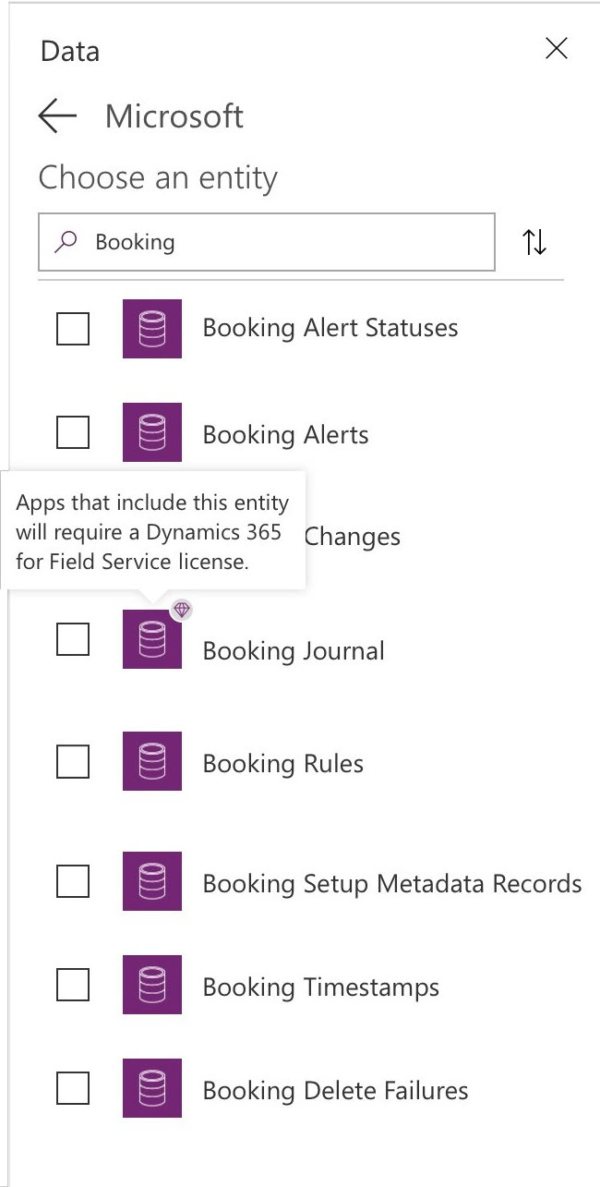Select the Booking Setup Metadata Records label
The height and width of the screenshot is (1187, 600).
tap(392, 884)
